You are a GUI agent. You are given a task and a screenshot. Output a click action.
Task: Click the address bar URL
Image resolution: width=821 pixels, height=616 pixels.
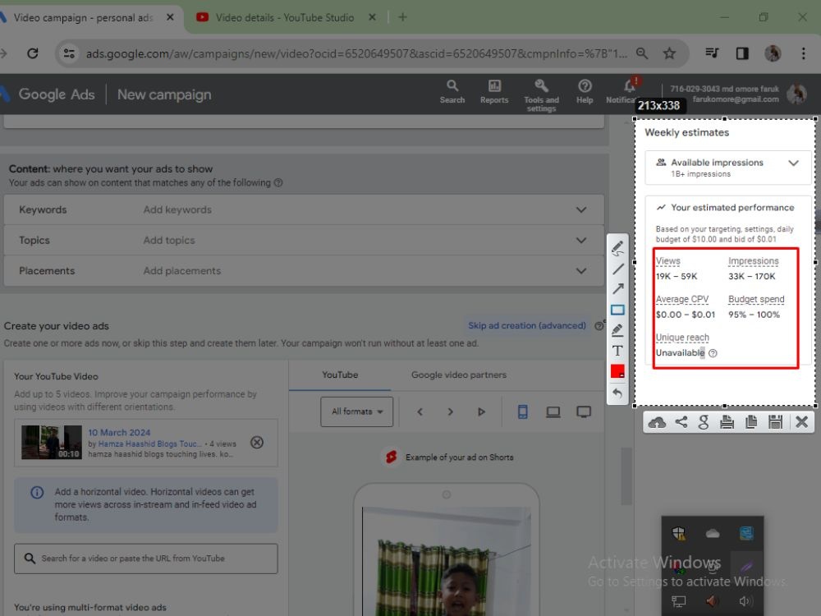(x=356, y=53)
